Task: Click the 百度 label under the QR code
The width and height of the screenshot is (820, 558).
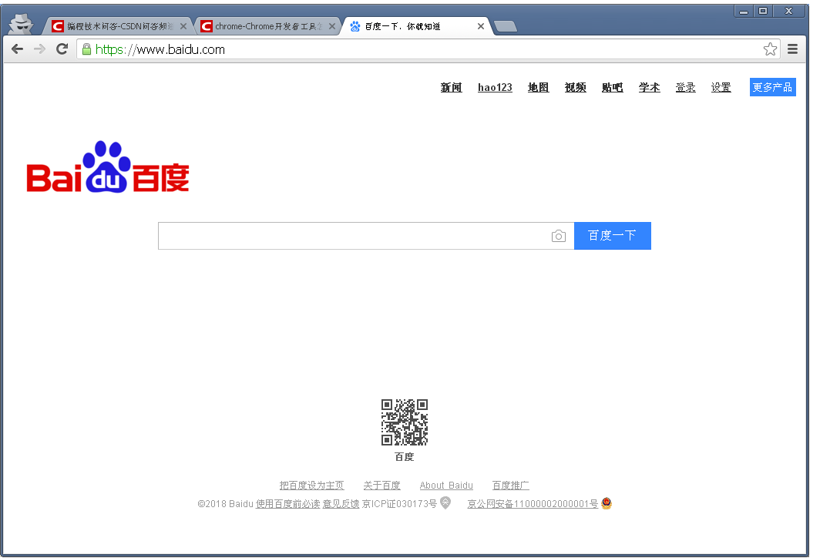Action: pos(405,456)
